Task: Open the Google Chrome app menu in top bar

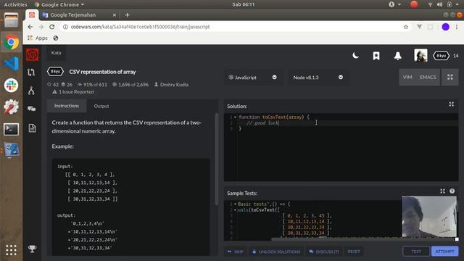Action: tap(59, 4)
